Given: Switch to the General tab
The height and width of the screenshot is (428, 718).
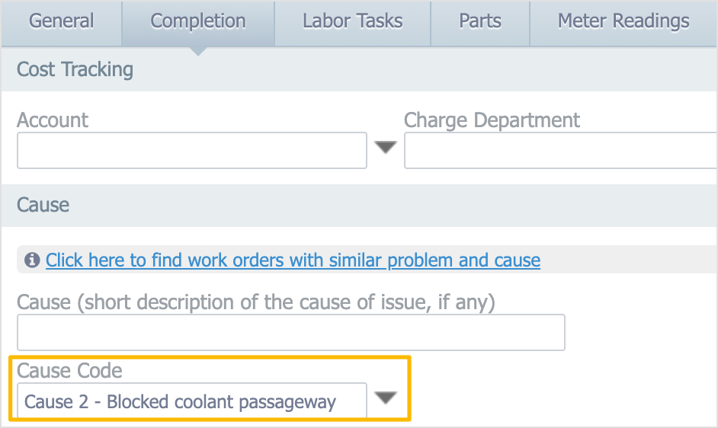Looking at the screenshot, I should click(x=62, y=23).
